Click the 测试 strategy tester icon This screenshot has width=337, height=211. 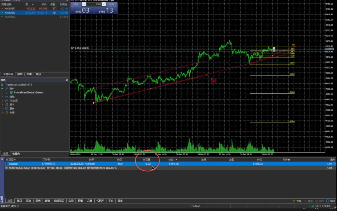pyautogui.click(x=328, y=201)
